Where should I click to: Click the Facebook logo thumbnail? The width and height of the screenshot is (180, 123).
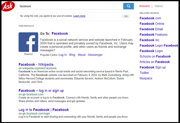click(x=28, y=42)
